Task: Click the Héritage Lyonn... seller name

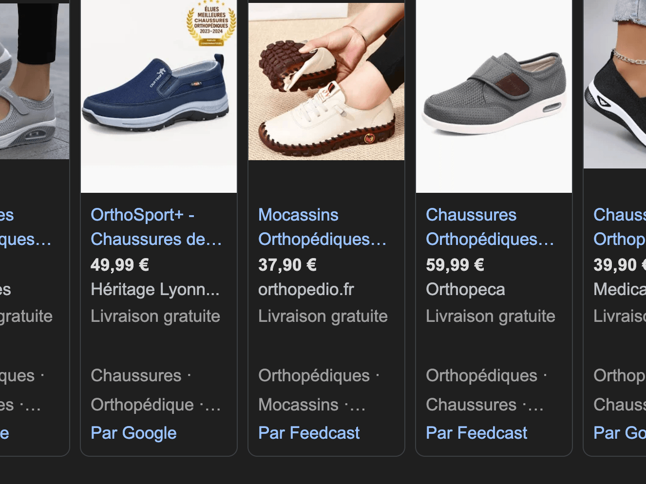Action: click(155, 290)
